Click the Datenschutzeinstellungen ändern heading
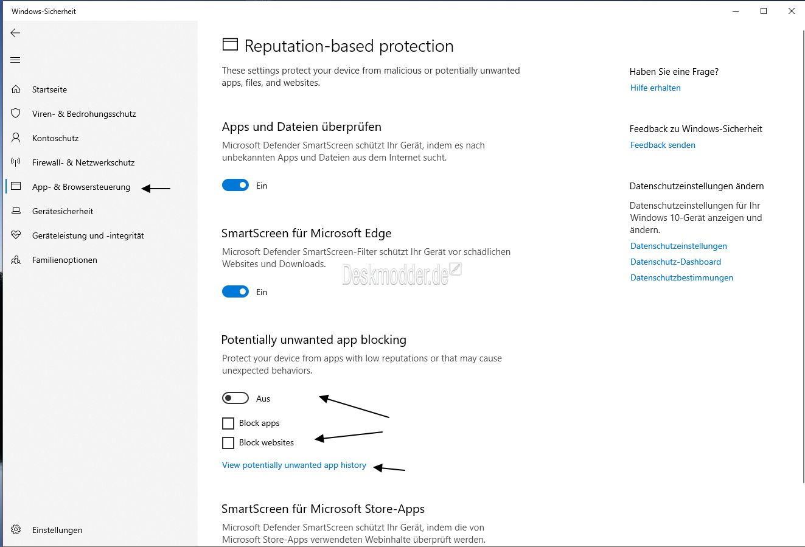The image size is (805, 547). tap(697, 186)
